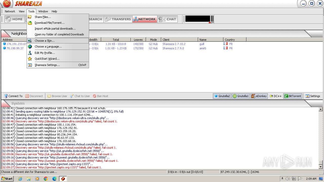Launch the QuickStart Wizard
This screenshot has width=324, height=182.
[58, 59]
